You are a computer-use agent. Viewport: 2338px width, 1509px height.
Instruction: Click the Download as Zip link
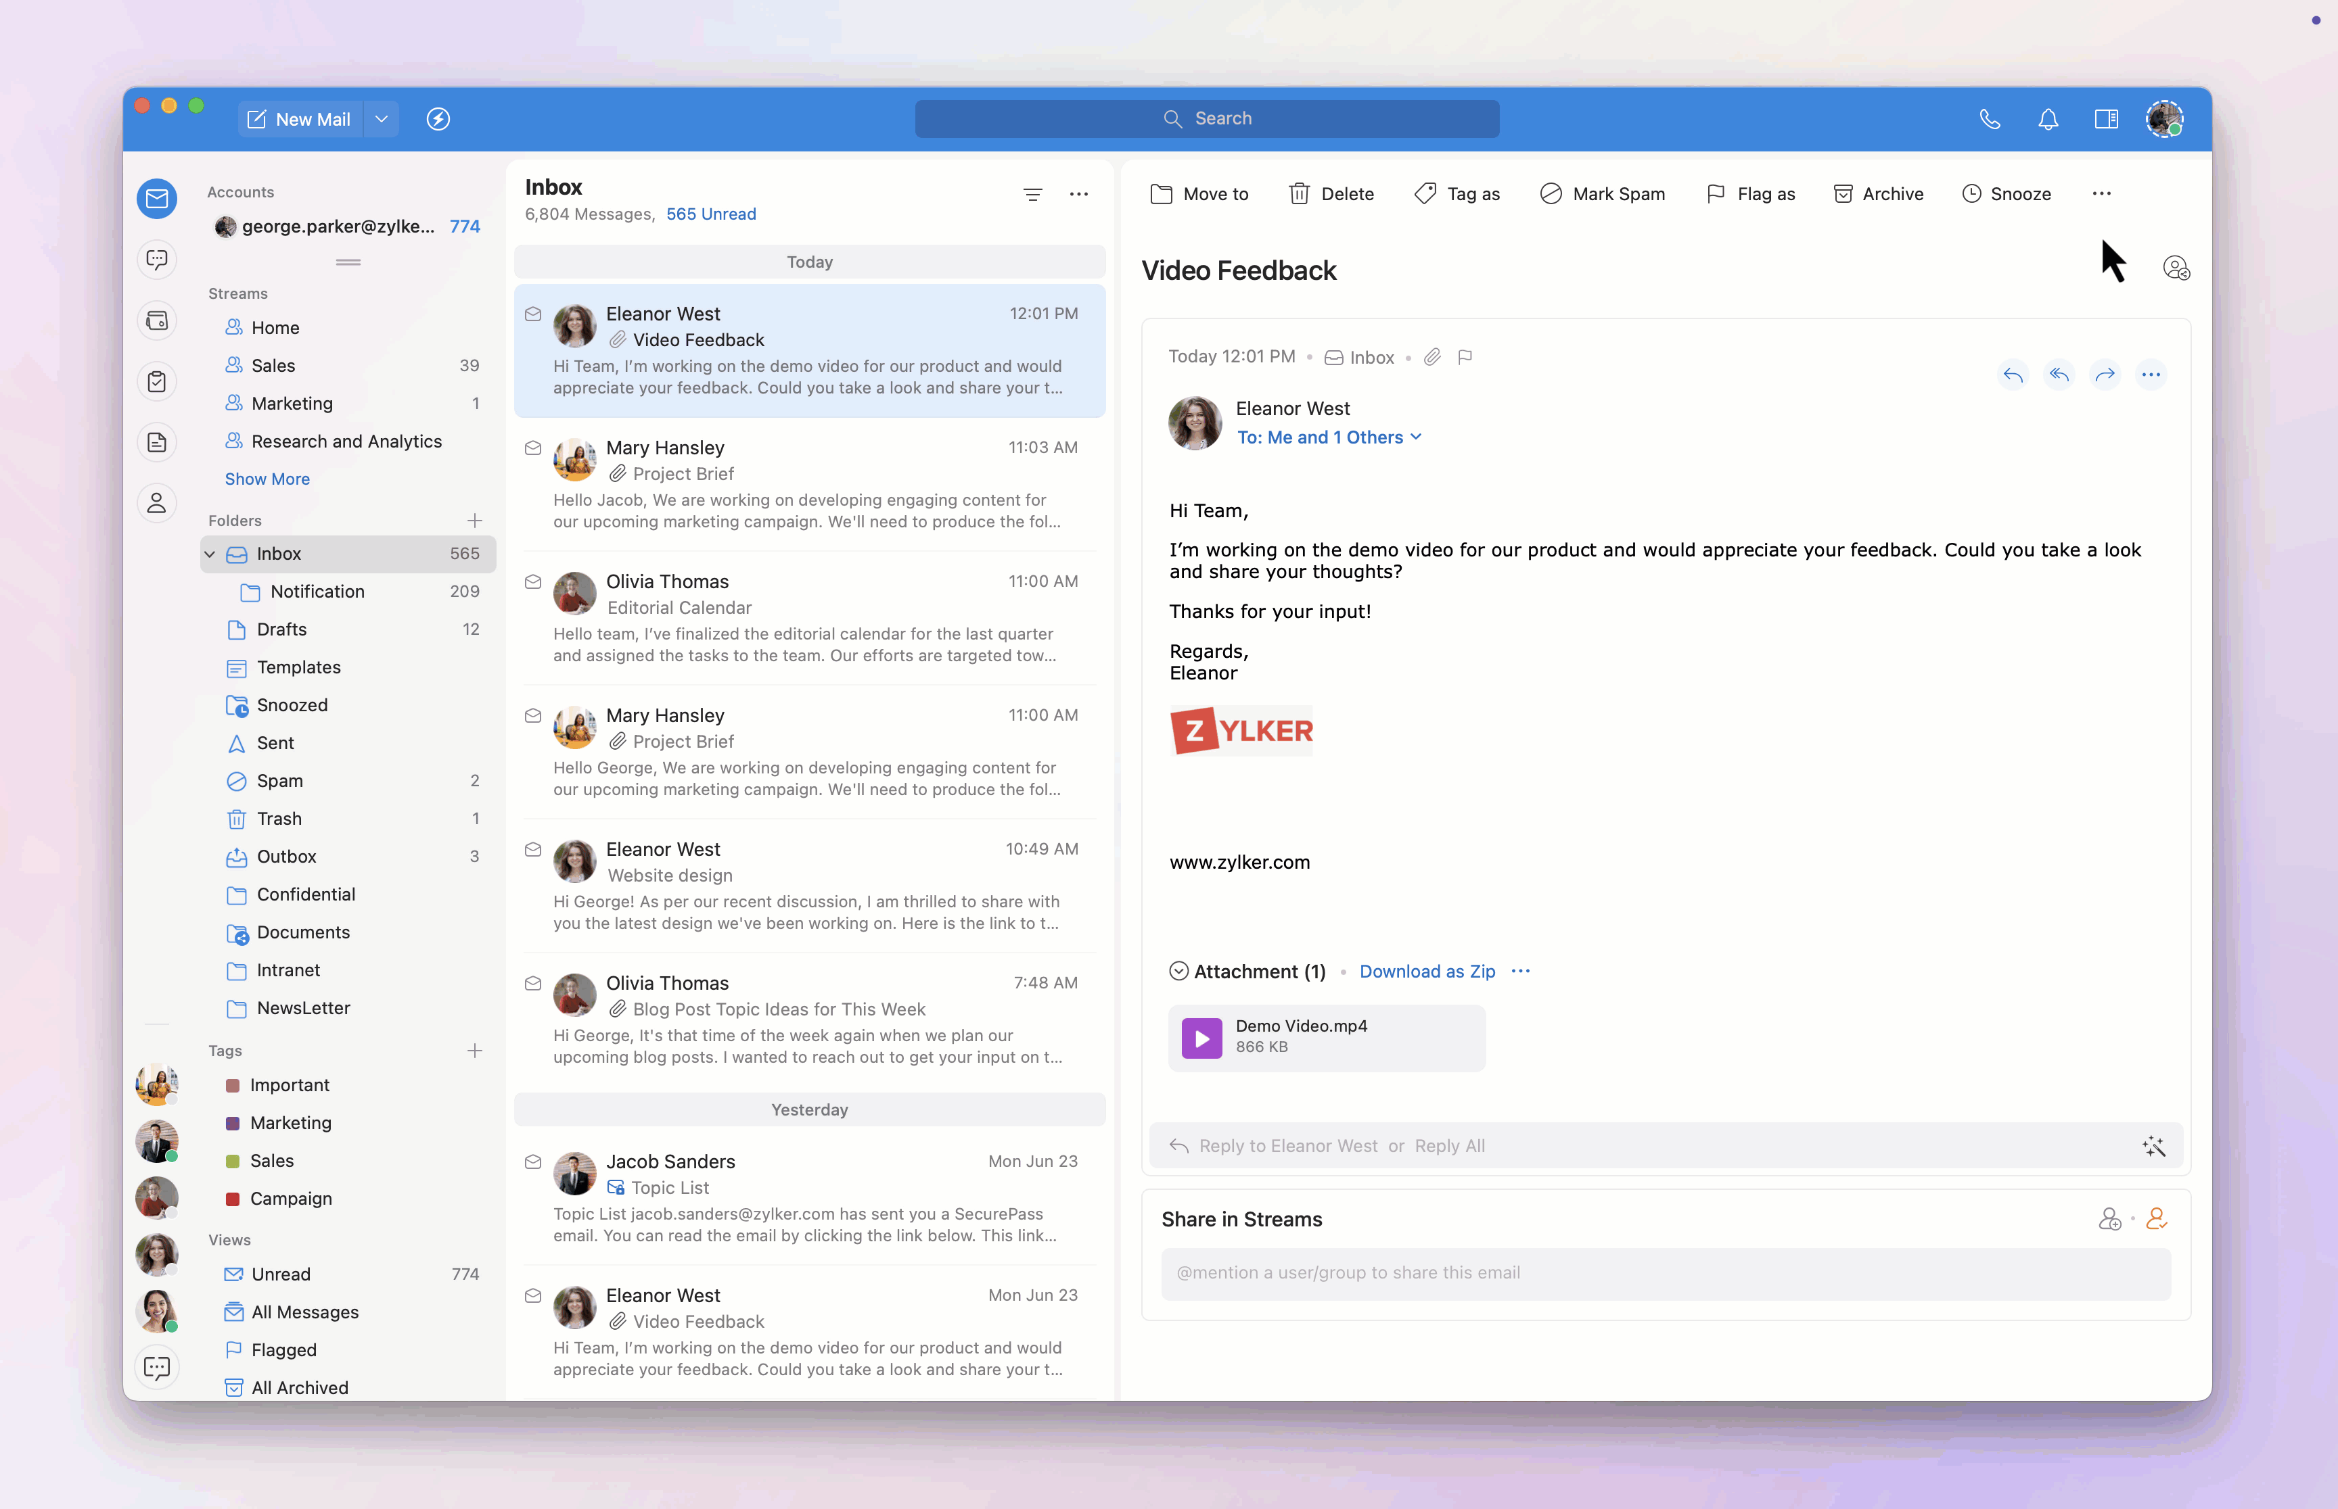pyautogui.click(x=1426, y=971)
